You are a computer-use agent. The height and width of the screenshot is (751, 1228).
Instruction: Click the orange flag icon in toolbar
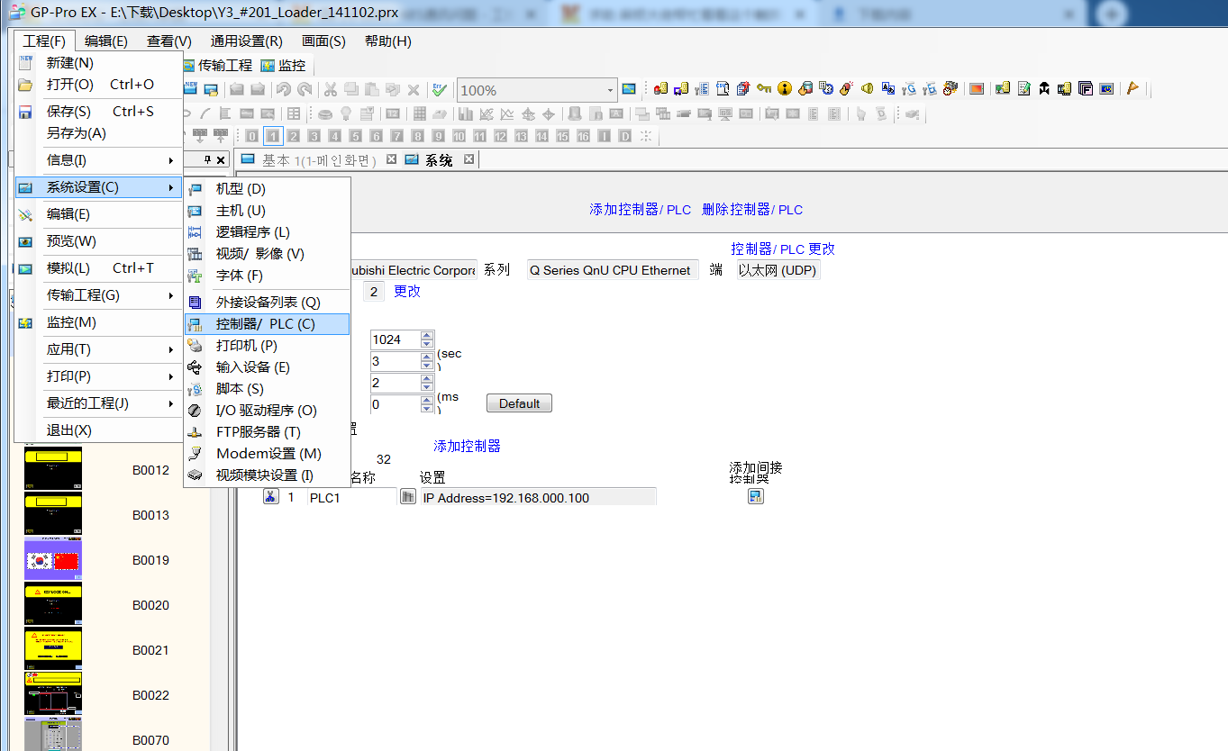pos(1132,88)
